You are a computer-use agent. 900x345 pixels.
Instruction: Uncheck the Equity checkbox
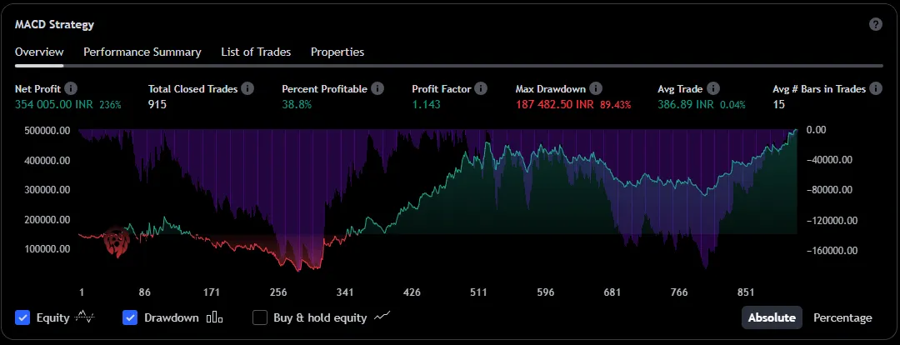coord(23,317)
